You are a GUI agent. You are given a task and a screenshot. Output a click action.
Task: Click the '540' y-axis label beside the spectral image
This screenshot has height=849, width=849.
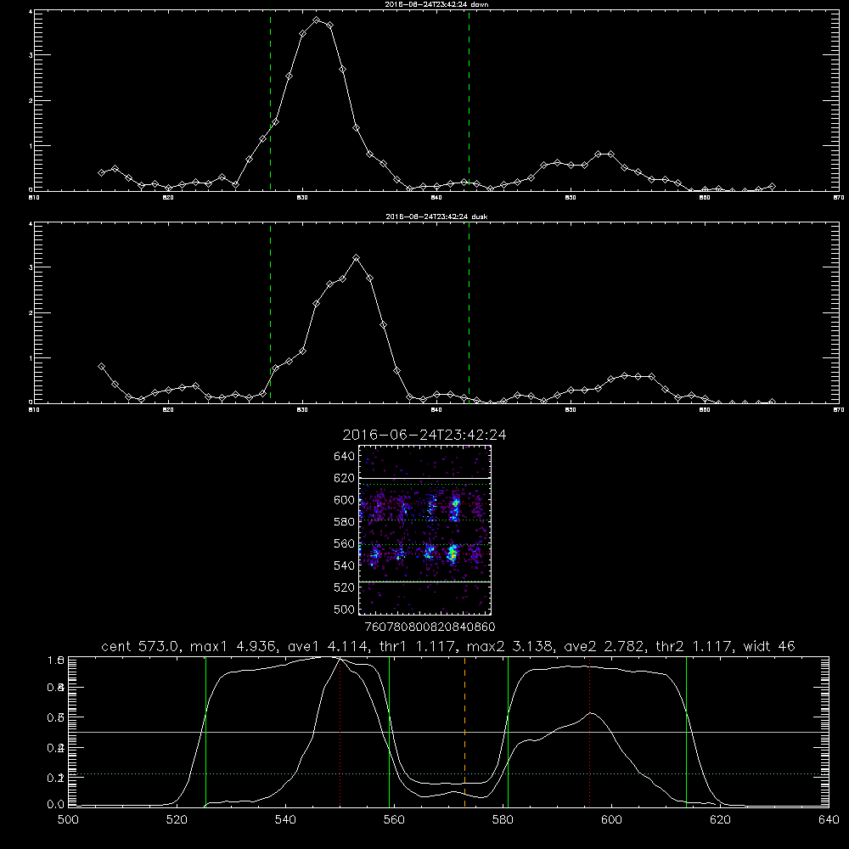tap(344, 565)
